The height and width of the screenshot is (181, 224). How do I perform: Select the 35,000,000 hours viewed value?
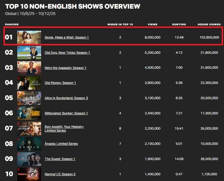[x=209, y=128]
